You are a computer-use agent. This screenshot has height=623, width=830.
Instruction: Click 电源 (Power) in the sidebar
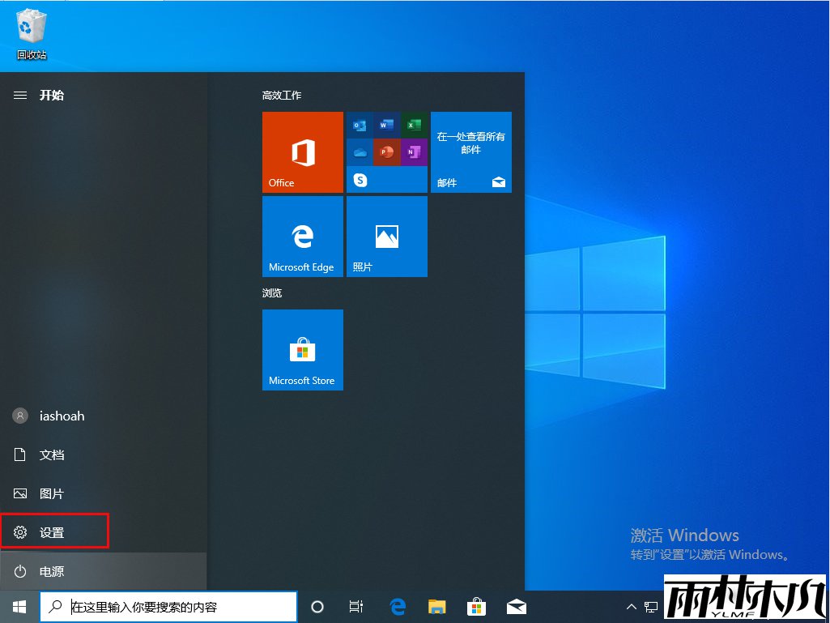52,571
